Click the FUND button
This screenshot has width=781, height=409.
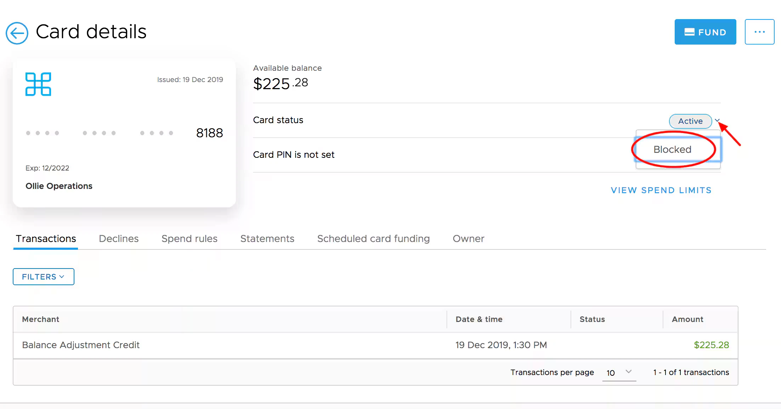[x=705, y=32]
